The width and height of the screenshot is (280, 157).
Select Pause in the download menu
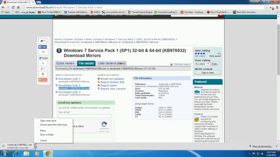(x=53, y=131)
